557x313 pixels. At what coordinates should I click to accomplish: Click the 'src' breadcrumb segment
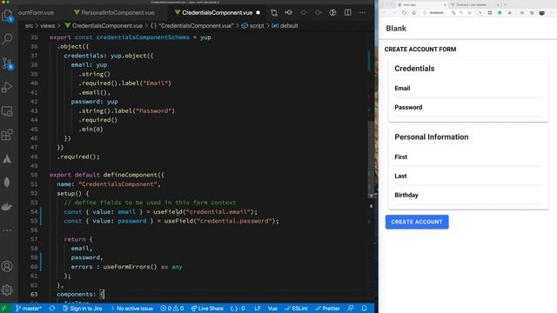click(x=29, y=26)
